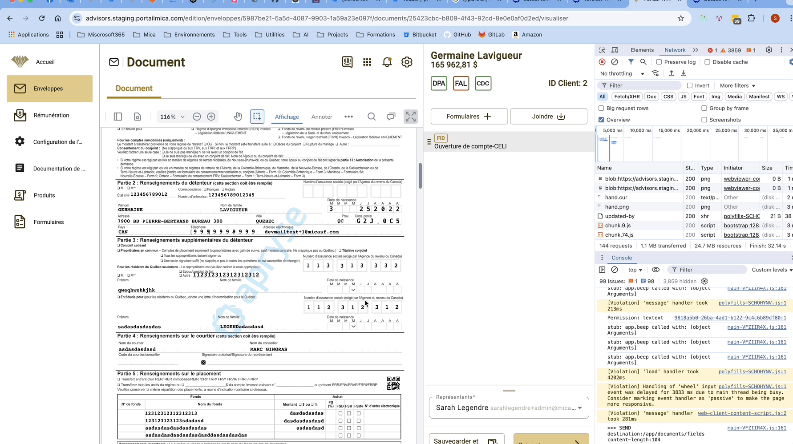Click the import HAR upload icon
This screenshot has height=444, width=793.
click(x=672, y=73)
